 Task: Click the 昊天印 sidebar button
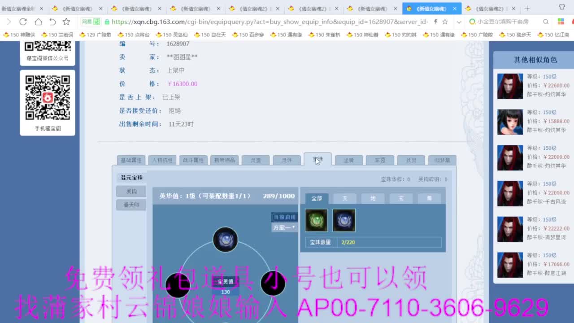[x=131, y=204]
